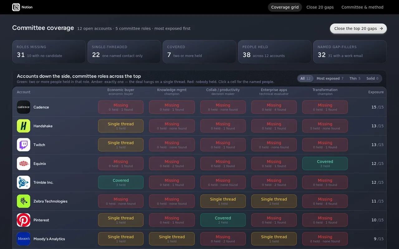Screen dimensions: 399x249
Task: Click the Exposure column header
Action: [x=376, y=92]
